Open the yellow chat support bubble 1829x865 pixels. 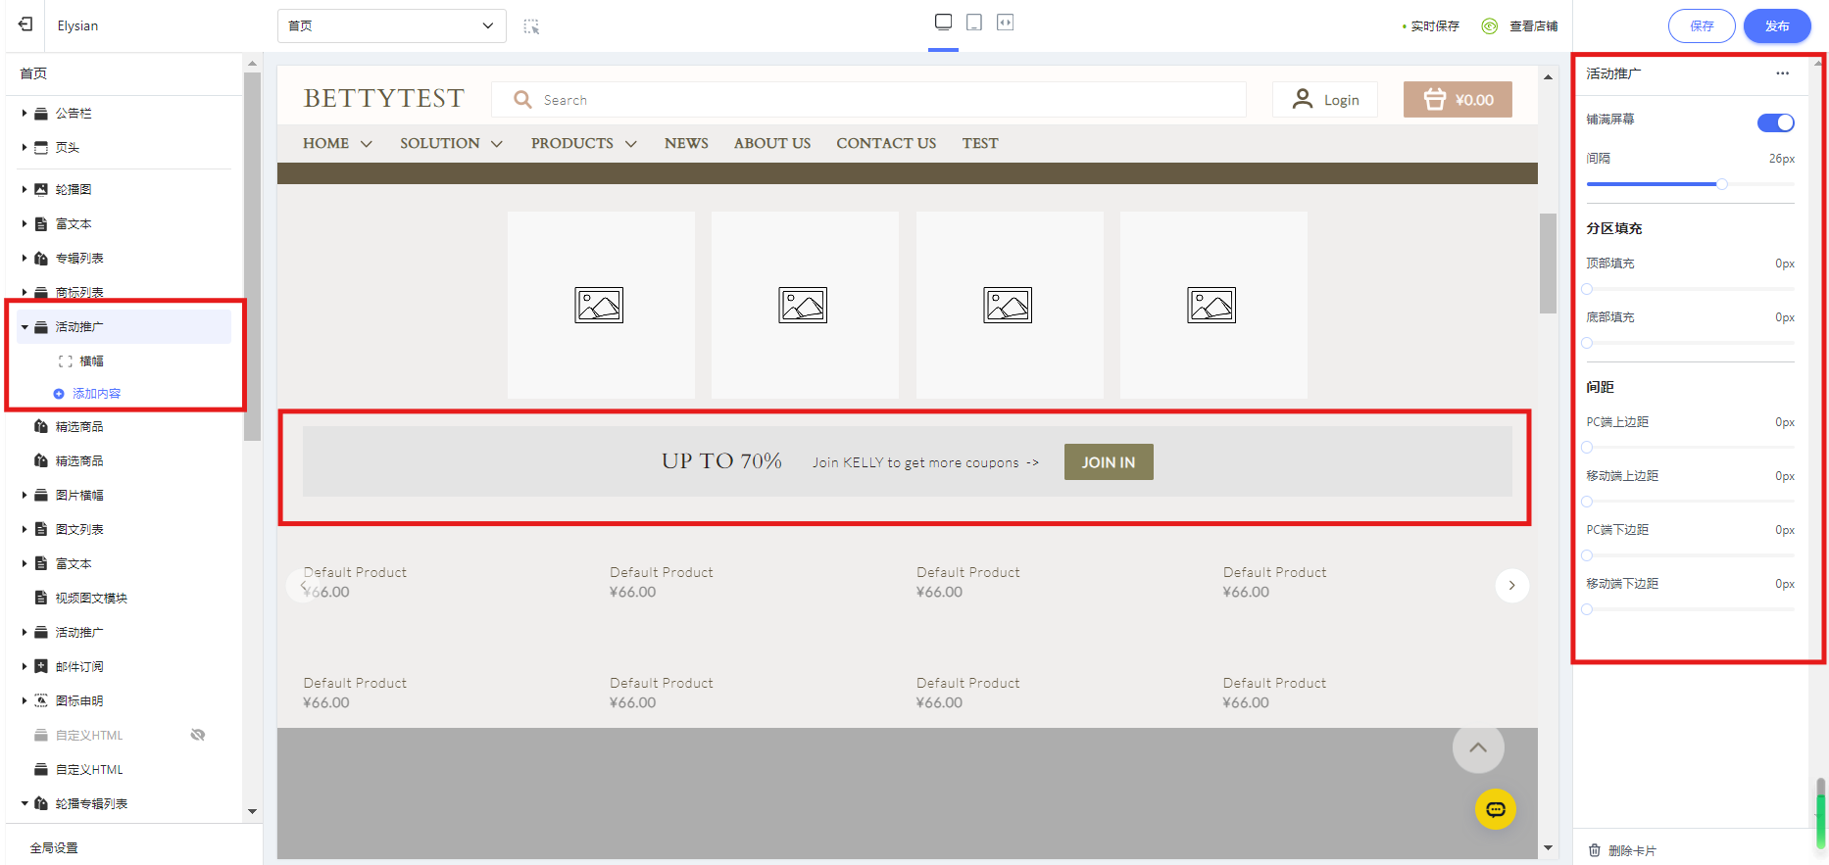coord(1495,809)
